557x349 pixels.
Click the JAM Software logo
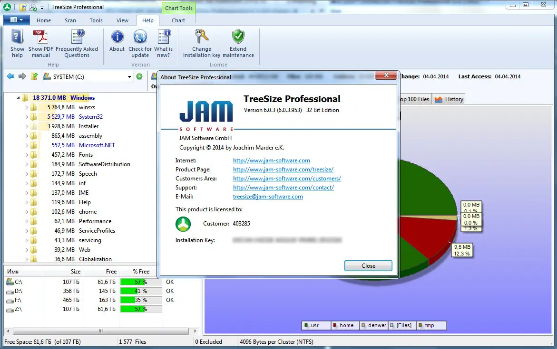pyautogui.click(x=206, y=116)
